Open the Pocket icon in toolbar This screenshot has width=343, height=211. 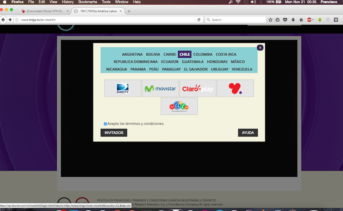point(285,20)
